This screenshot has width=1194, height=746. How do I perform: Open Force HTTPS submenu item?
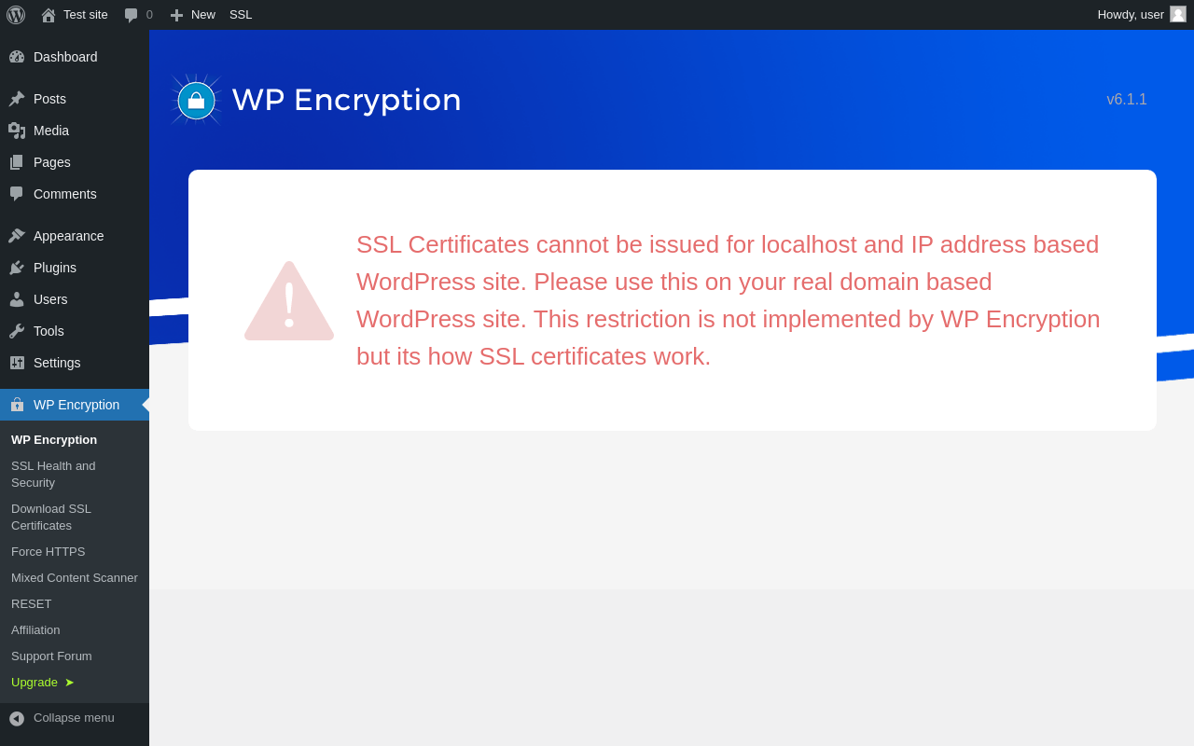pyautogui.click(x=48, y=551)
